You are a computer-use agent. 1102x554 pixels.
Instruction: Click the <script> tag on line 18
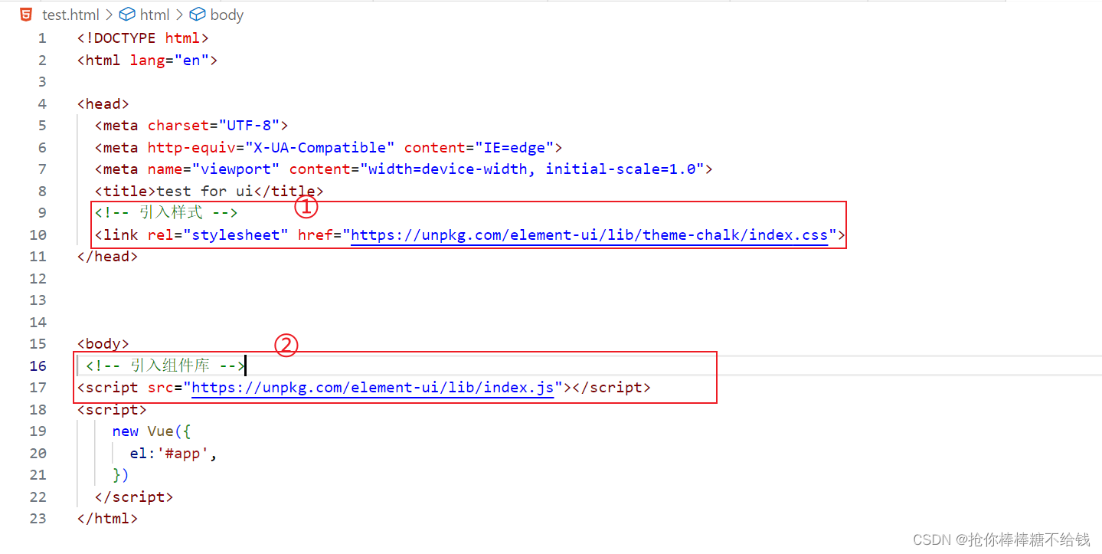point(112,409)
